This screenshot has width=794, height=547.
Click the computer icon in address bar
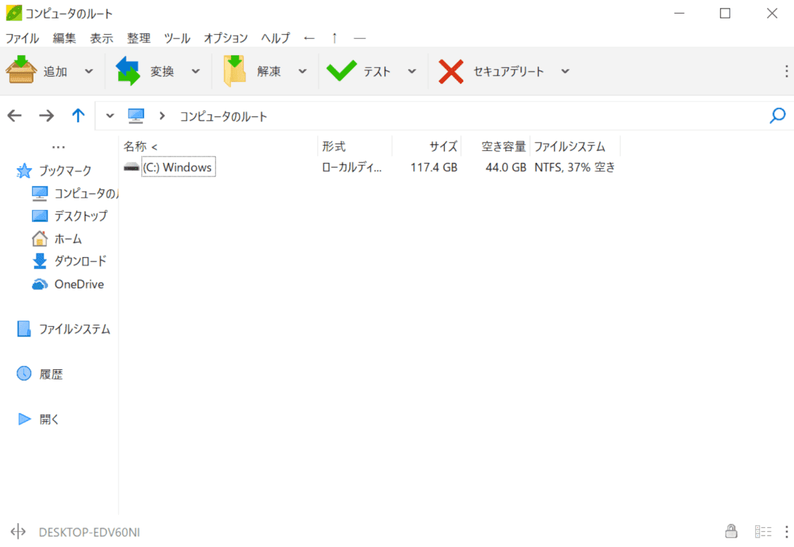(x=136, y=116)
